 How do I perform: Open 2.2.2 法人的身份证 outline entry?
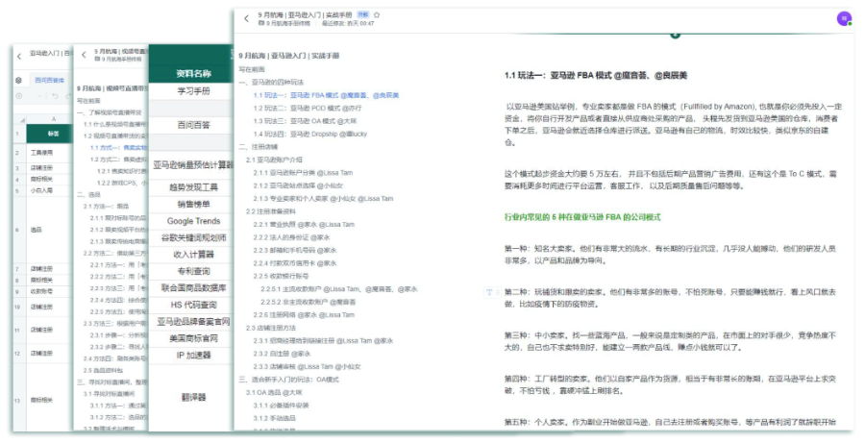[292, 237]
